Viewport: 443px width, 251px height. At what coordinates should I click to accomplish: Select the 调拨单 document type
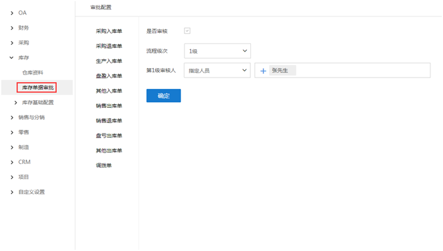(104, 166)
